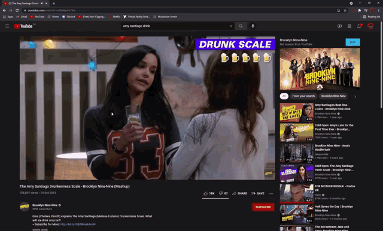Pause video by clicking the player

point(147,108)
